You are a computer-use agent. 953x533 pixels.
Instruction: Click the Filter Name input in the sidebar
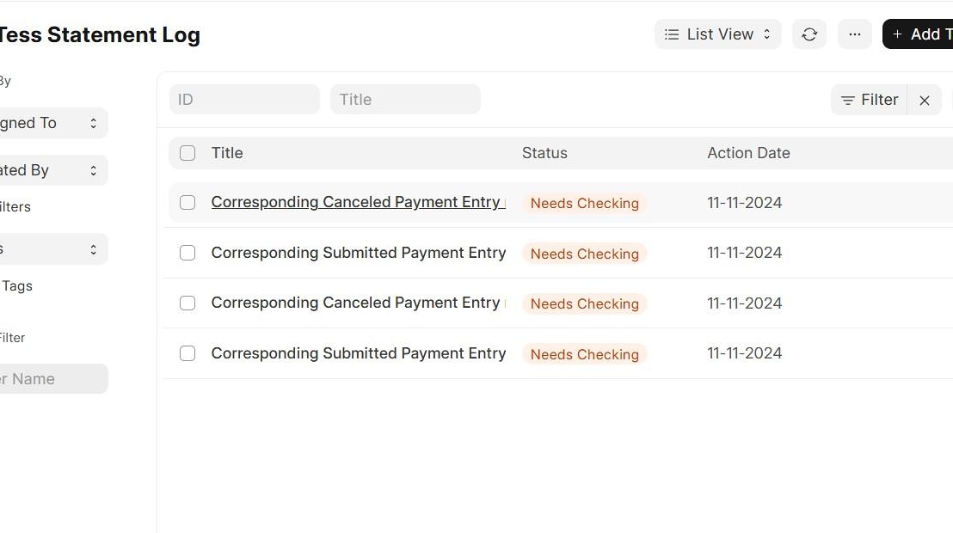(52, 379)
